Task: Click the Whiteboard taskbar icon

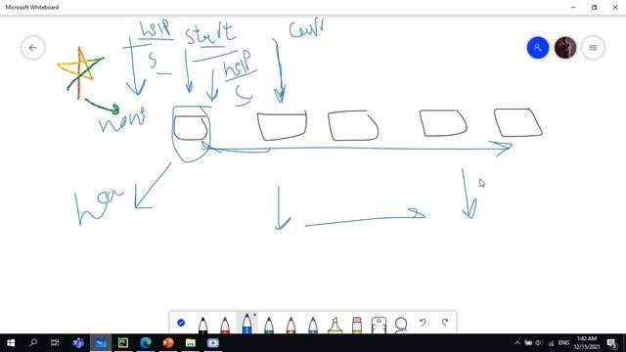Action: 101,343
